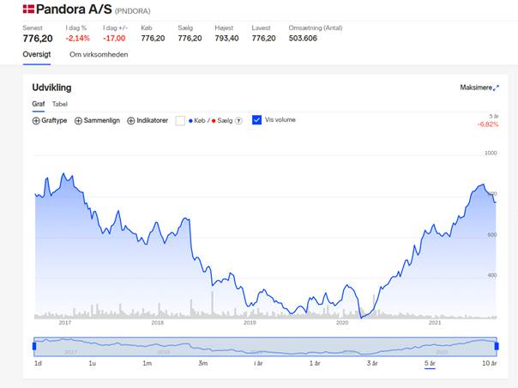Image resolution: width=518 pixels, height=388 pixels.
Task: Click the question mark help icon after Sælg
Action: click(x=238, y=121)
